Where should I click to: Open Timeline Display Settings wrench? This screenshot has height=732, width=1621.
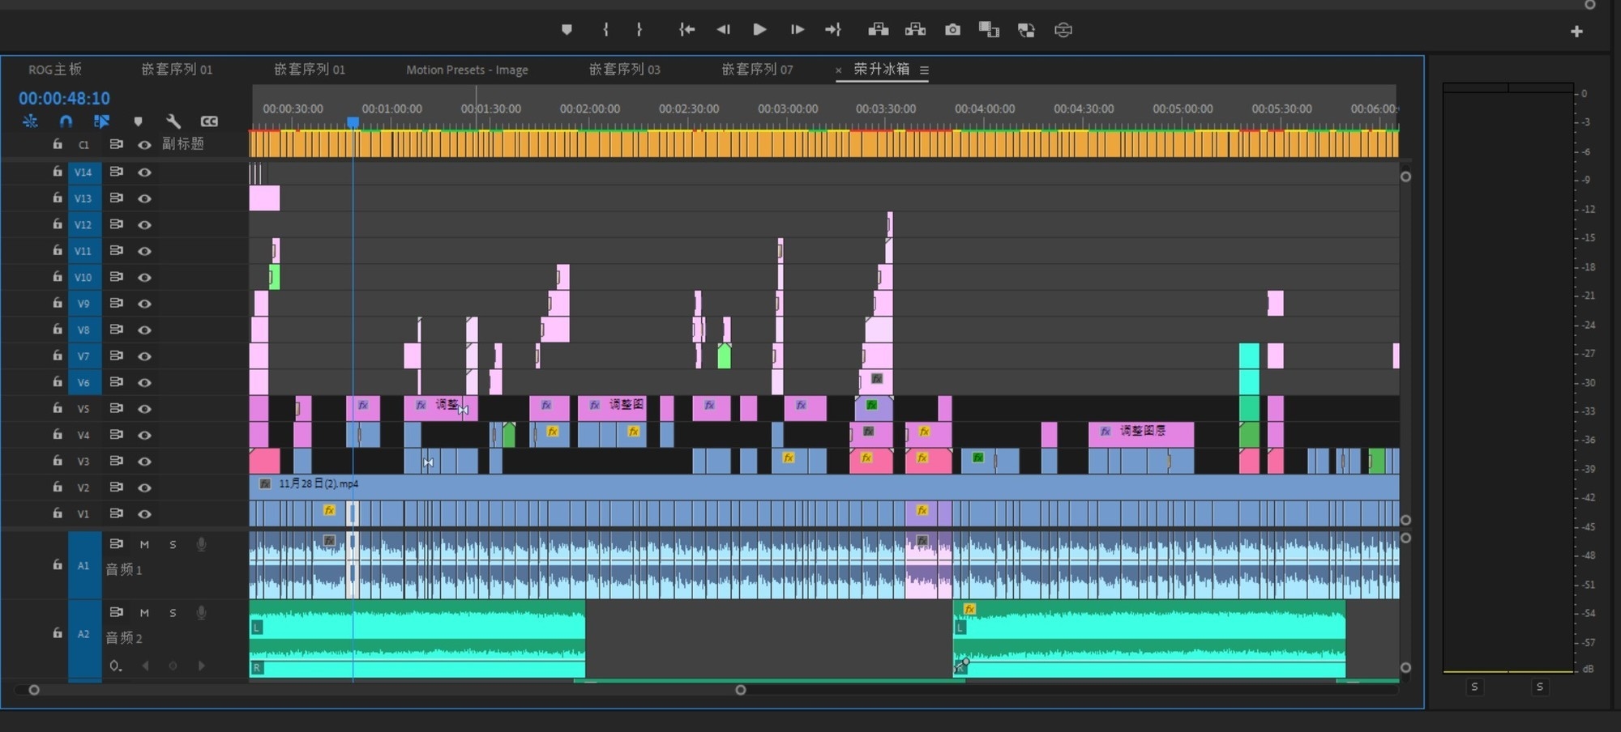[173, 121]
